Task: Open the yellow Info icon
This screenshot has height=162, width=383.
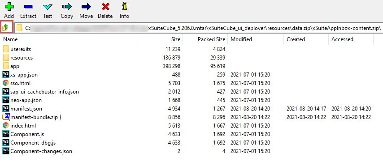Action: tap(125, 6)
